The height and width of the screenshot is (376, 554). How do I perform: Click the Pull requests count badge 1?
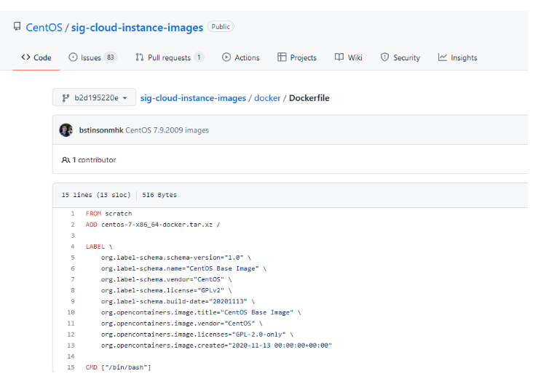199,57
